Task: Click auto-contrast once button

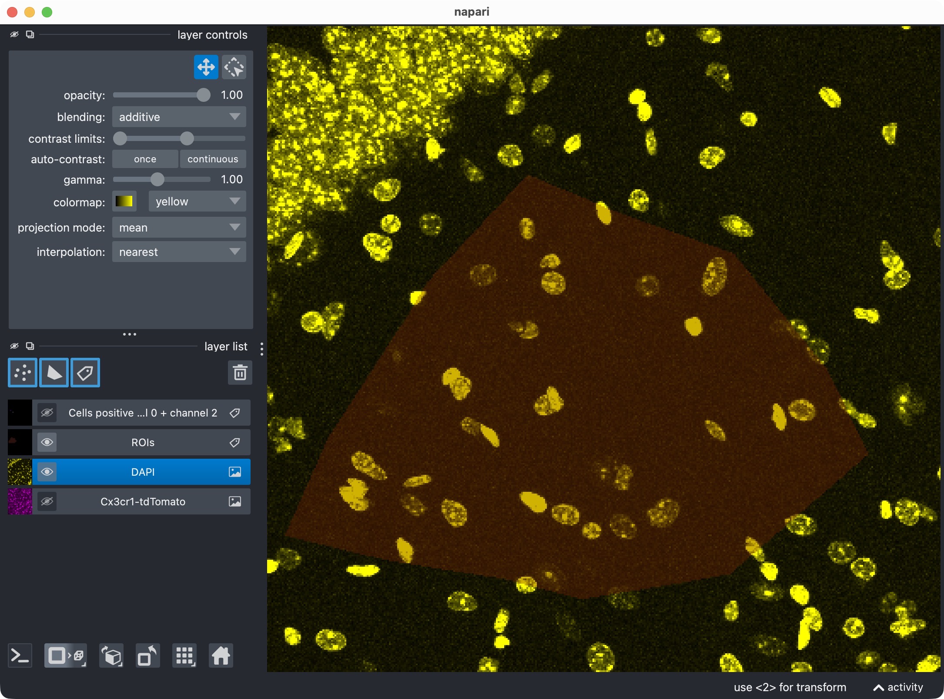Action: coord(145,159)
